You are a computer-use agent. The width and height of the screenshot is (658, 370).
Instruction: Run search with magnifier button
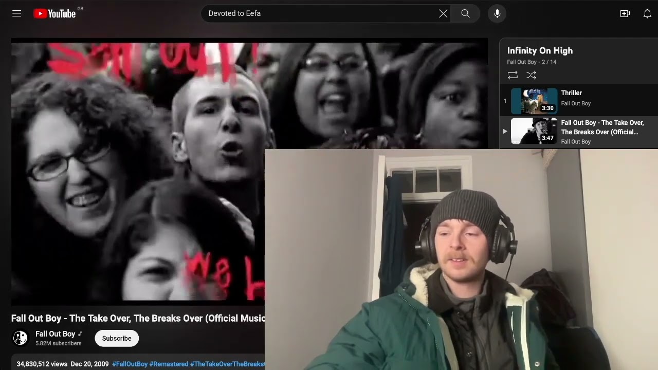tap(465, 14)
